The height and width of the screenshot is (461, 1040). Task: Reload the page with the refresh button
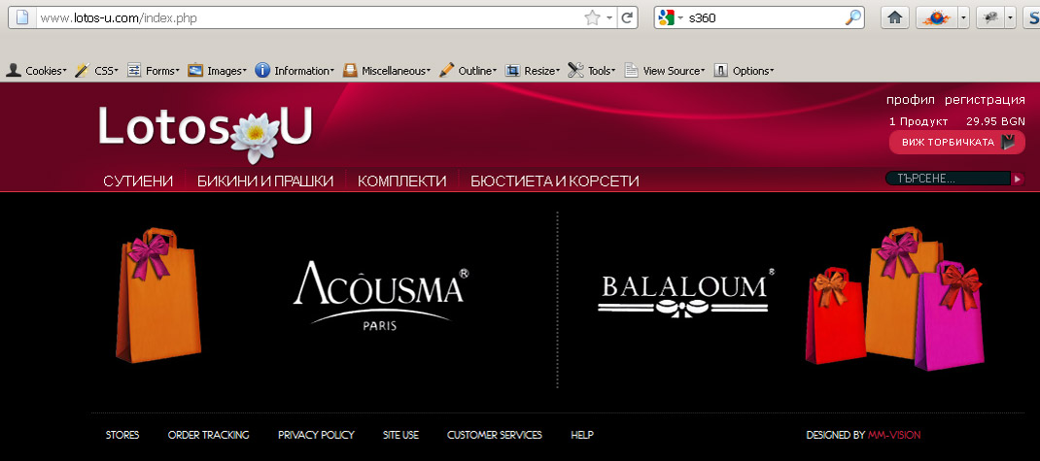[627, 17]
